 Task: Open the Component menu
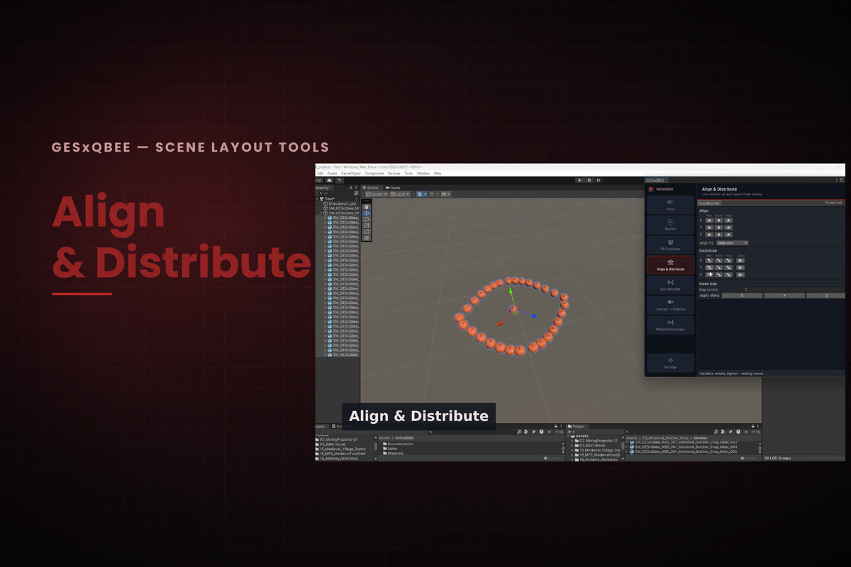tap(374, 174)
